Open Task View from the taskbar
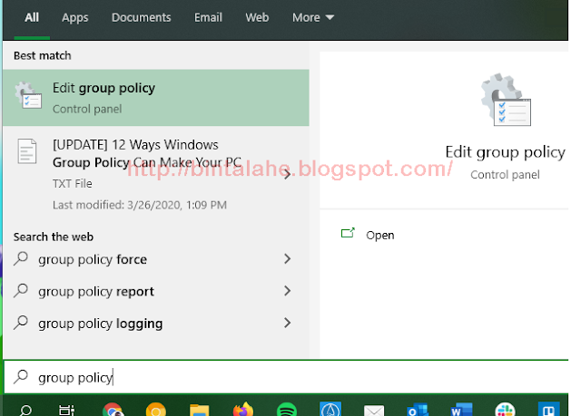This screenshot has width=581, height=416. 66,410
